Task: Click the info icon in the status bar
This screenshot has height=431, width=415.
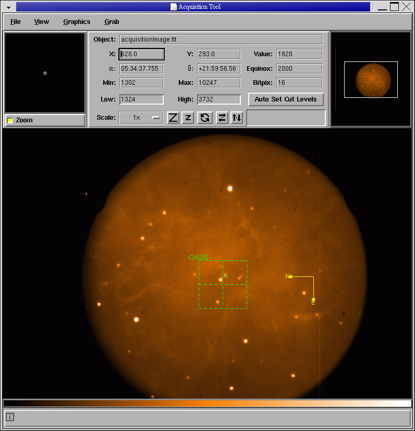Action: tap(10, 417)
